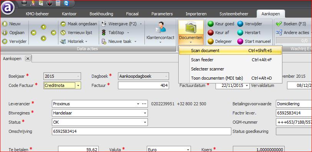
Task: Jump to the last record with the navigation arrow
Action: [x=53, y=33]
